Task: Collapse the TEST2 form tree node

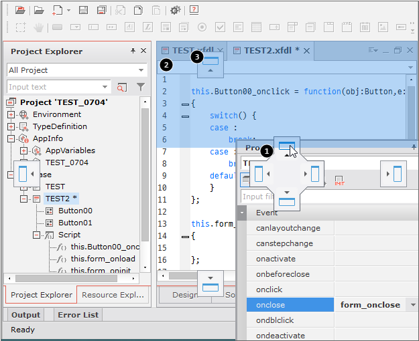Action: coord(23,199)
